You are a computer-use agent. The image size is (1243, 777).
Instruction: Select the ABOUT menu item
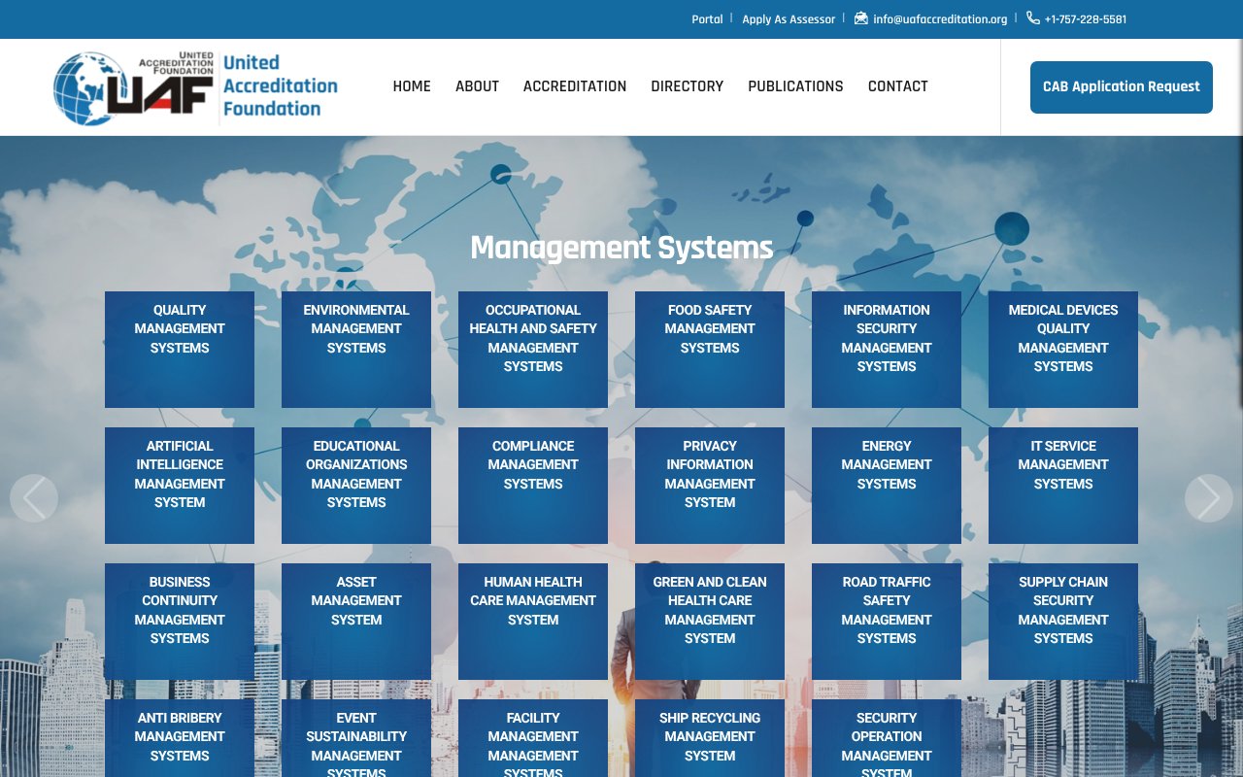(x=477, y=86)
